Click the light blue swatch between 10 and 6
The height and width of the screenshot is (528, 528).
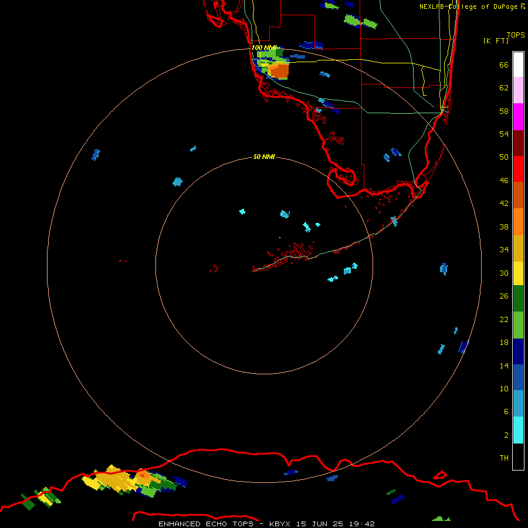[518, 403]
